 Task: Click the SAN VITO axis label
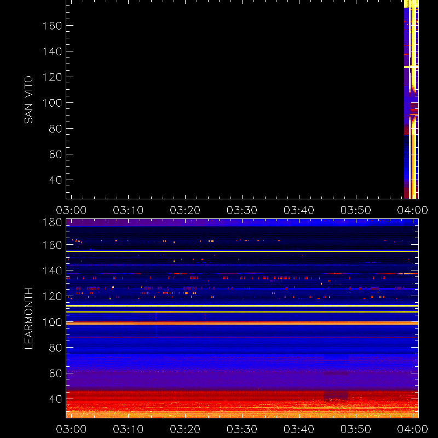pos(28,100)
